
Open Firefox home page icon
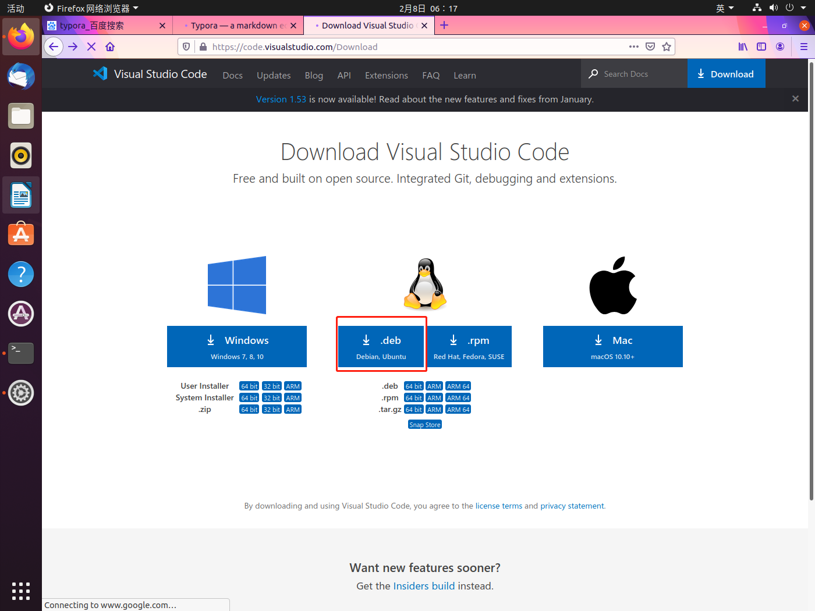[110, 47]
